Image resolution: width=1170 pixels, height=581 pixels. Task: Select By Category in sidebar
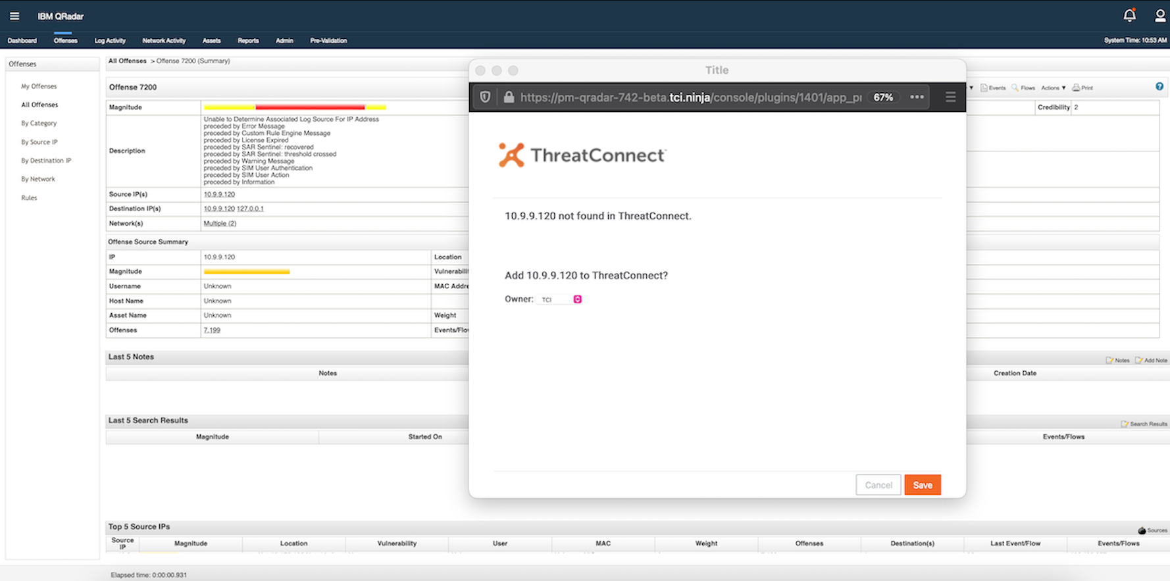click(x=39, y=123)
